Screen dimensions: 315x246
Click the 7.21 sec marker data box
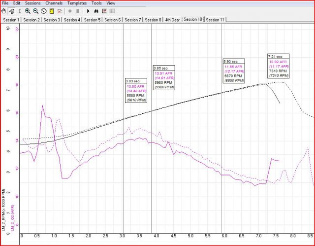coord(278,67)
